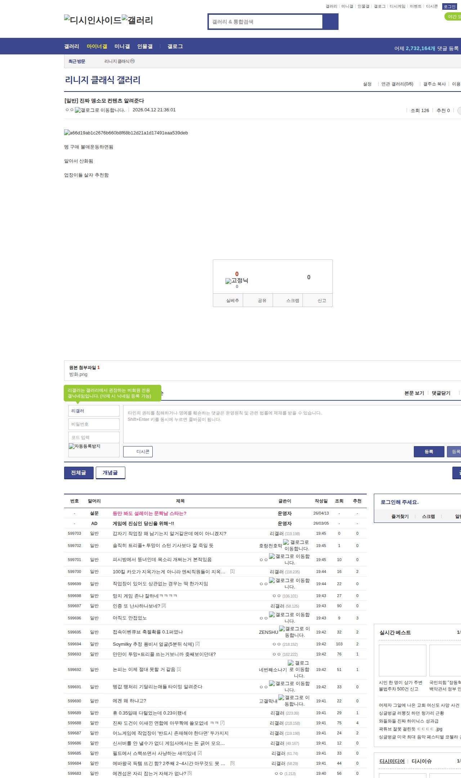Open the AD post 게임에 진심인 당신을 위해~!!
This screenshot has height=778, width=461.
click(143, 524)
